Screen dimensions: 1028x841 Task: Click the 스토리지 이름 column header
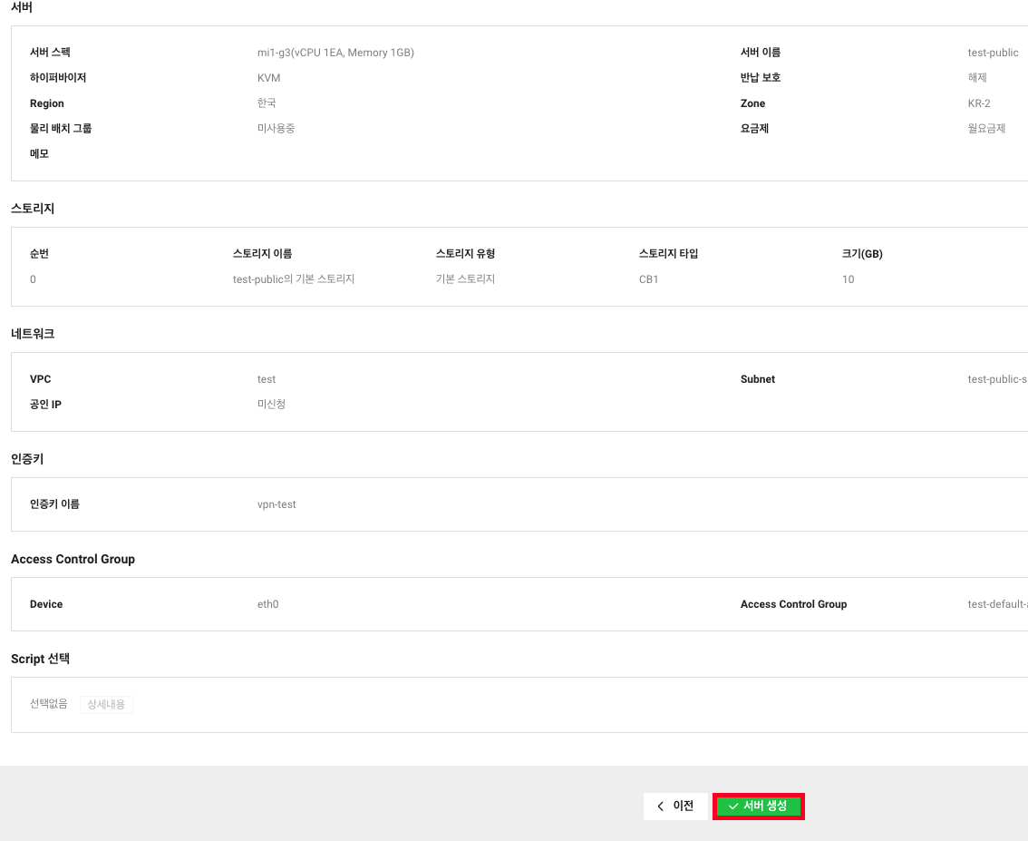[x=262, y=253]
